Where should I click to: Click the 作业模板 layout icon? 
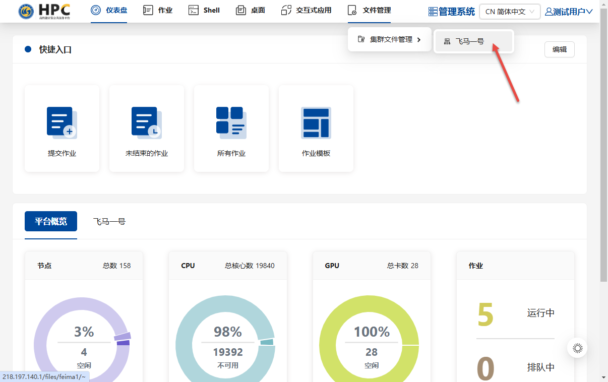coord(316,122)
